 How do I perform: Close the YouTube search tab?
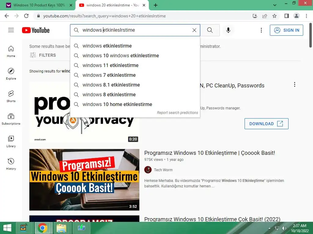coord(144,5)
